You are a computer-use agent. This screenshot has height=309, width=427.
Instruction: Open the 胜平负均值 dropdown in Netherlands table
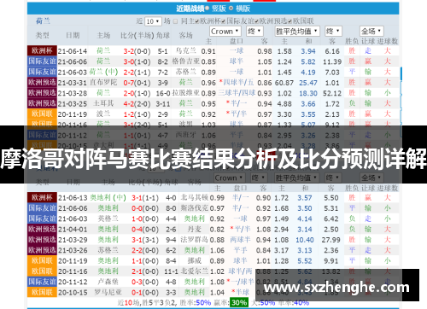tap(297, 31)
